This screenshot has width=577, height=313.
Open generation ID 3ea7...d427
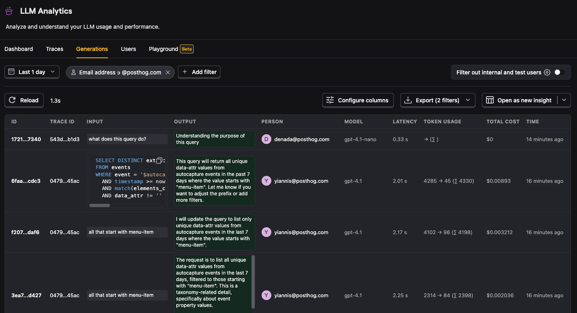(x=26, y=295)
